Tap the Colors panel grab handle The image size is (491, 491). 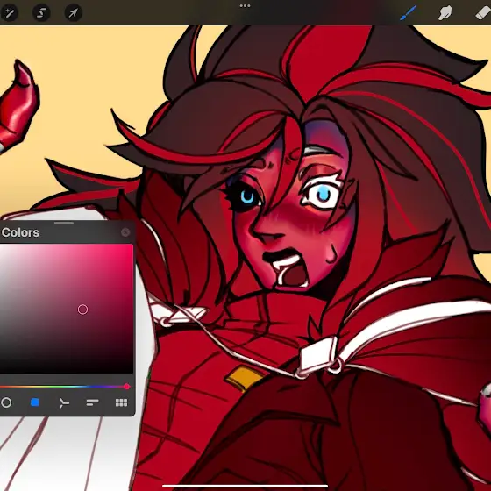(x=64, y=223)
